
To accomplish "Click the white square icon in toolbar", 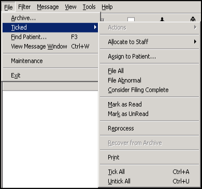I will (131, 19).
